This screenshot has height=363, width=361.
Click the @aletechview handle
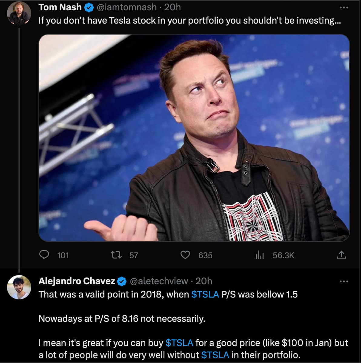coord(159,281)
